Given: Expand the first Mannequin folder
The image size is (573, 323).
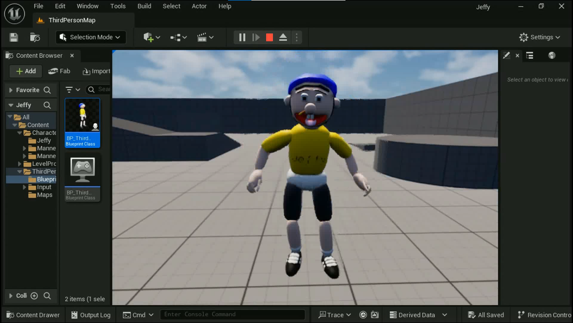Looking at the screenshot, I should pyautogui.click(x=24, y=148).
